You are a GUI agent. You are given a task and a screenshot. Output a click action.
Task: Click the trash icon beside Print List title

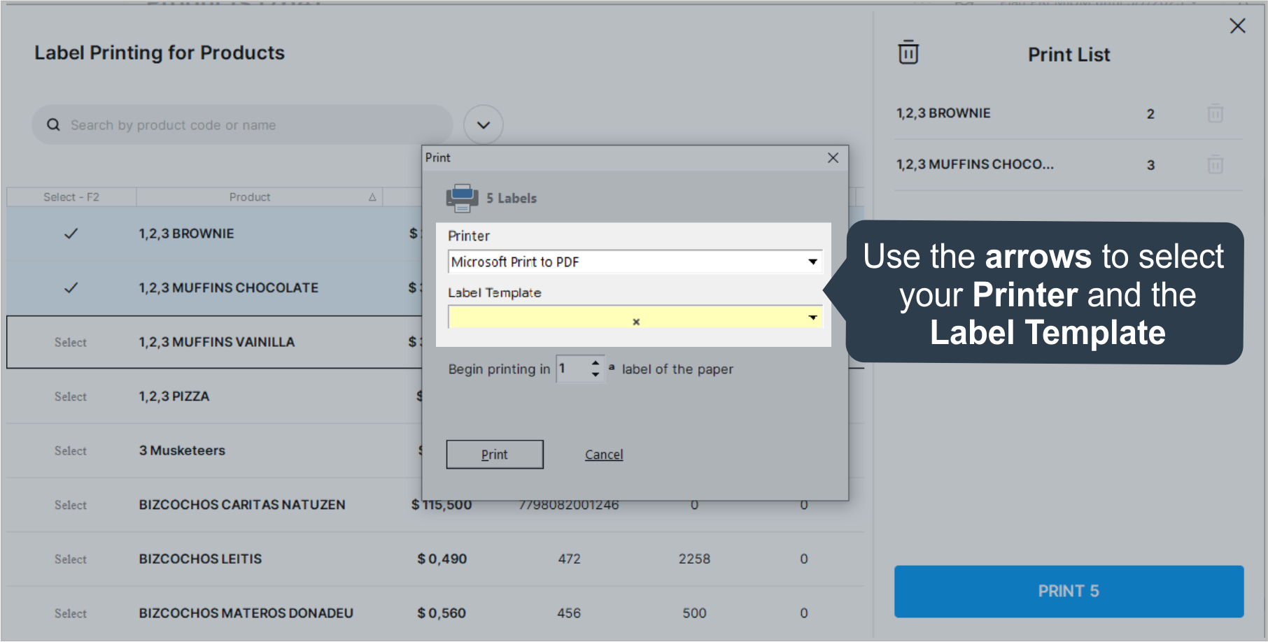(x=908, y=52)
